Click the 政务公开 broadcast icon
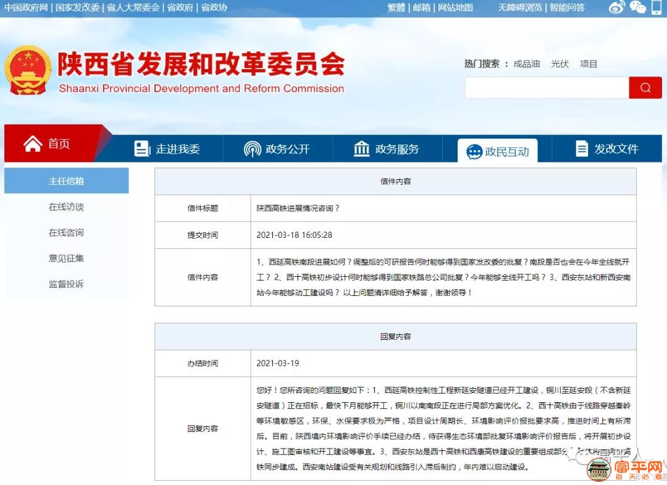Screen dimensions: 667x485 click(252, 149)
